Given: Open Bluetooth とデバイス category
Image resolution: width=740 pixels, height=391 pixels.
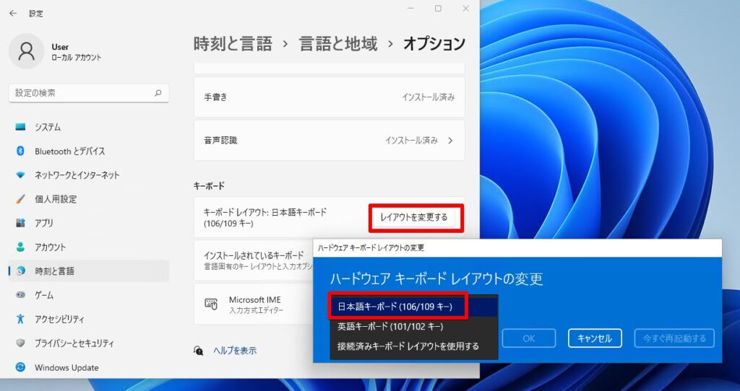Looking at the screenshot, I should (89, 151).
